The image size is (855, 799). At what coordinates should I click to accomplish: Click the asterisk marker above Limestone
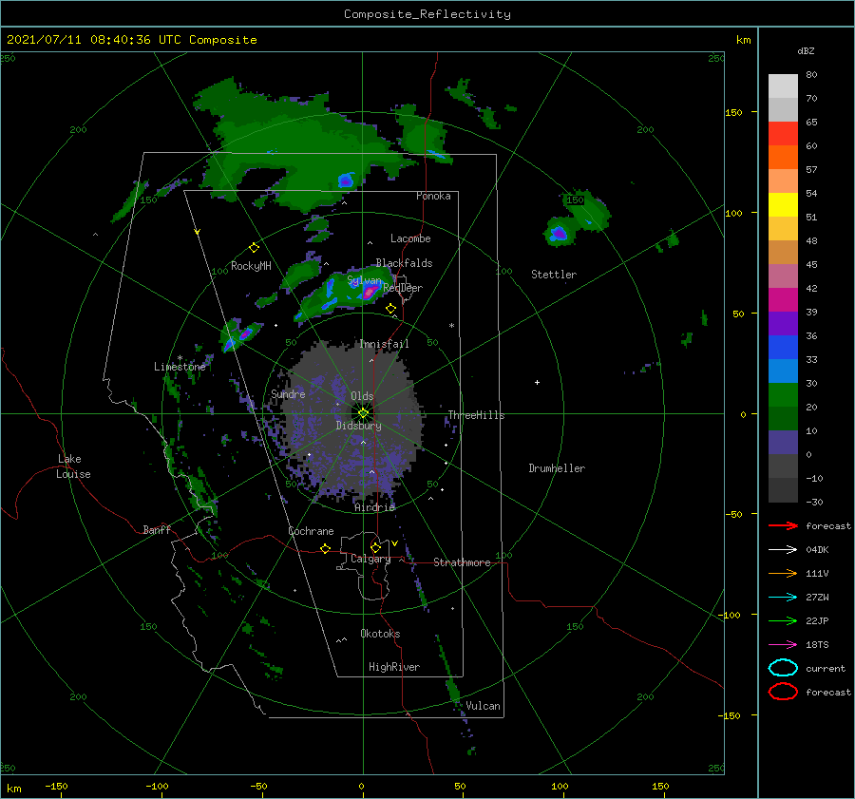(180, 358)
